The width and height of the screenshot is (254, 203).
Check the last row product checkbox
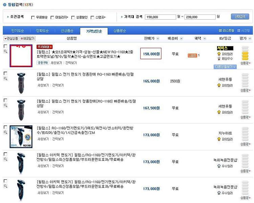point(5,181)
